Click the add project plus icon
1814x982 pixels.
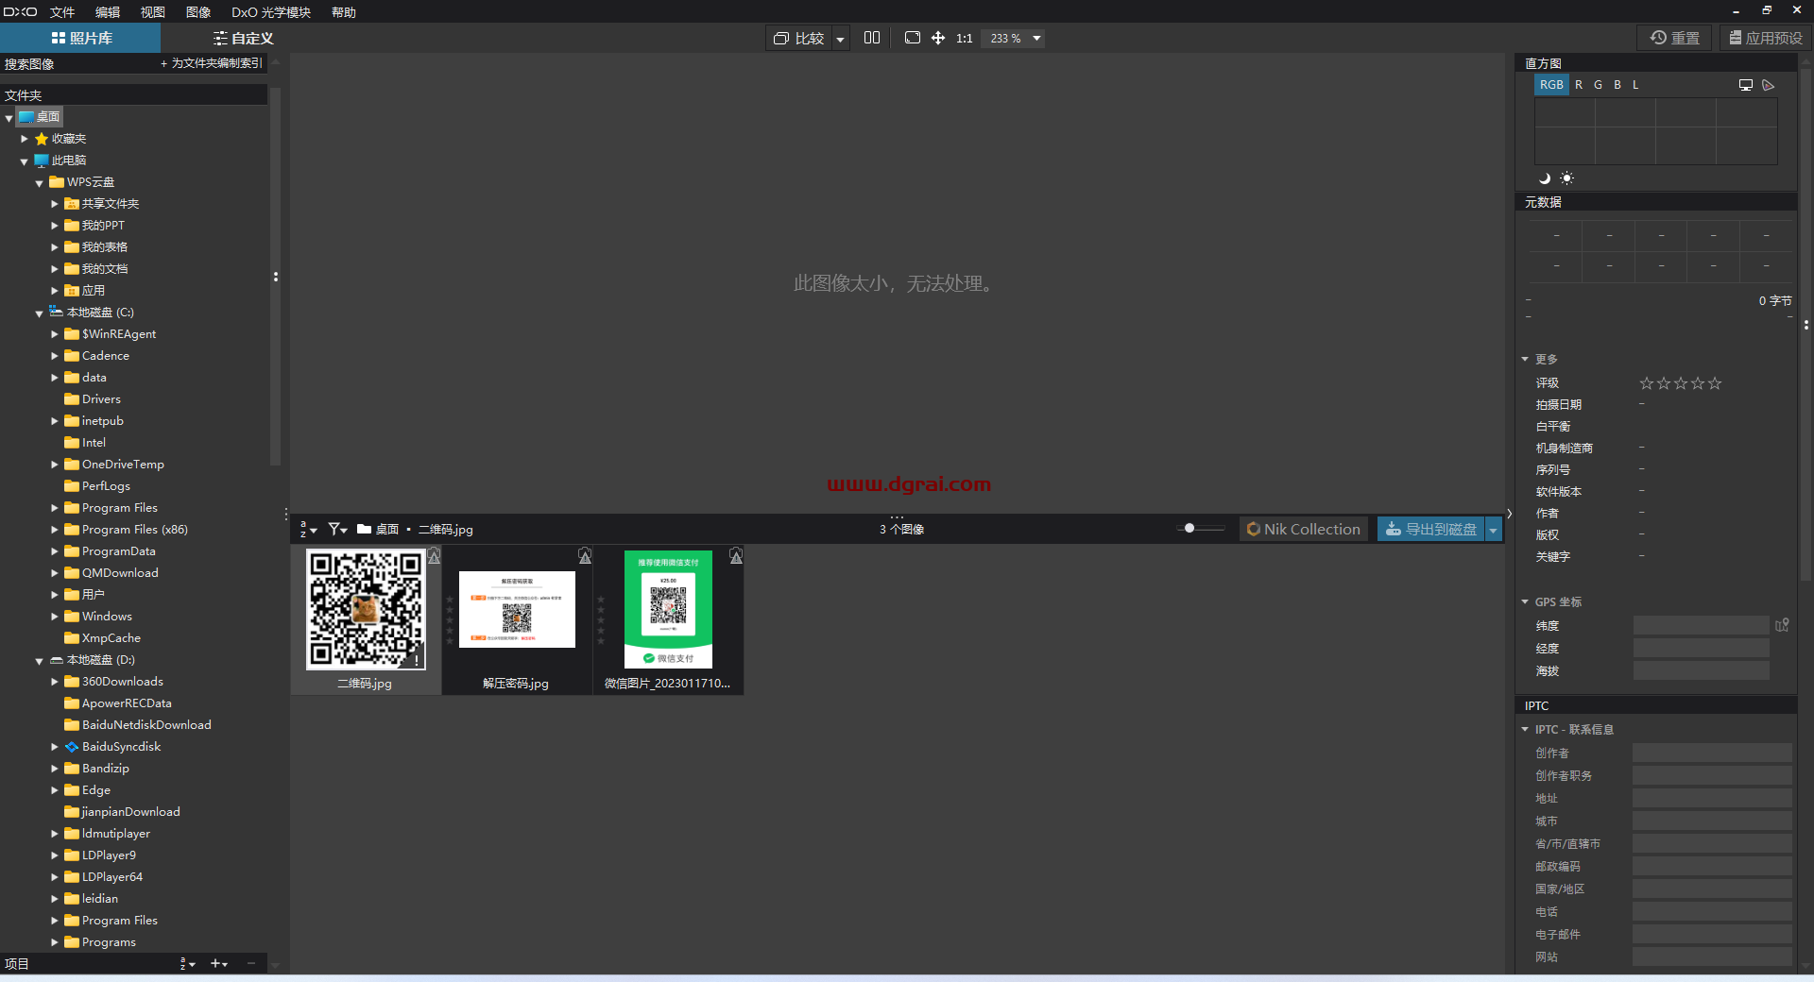pos(218,964)
